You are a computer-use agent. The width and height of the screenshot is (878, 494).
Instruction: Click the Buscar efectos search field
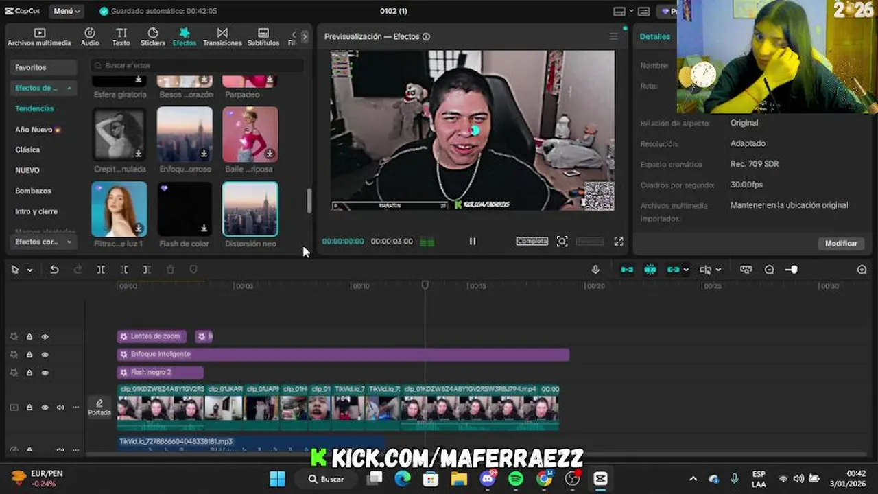198,65
